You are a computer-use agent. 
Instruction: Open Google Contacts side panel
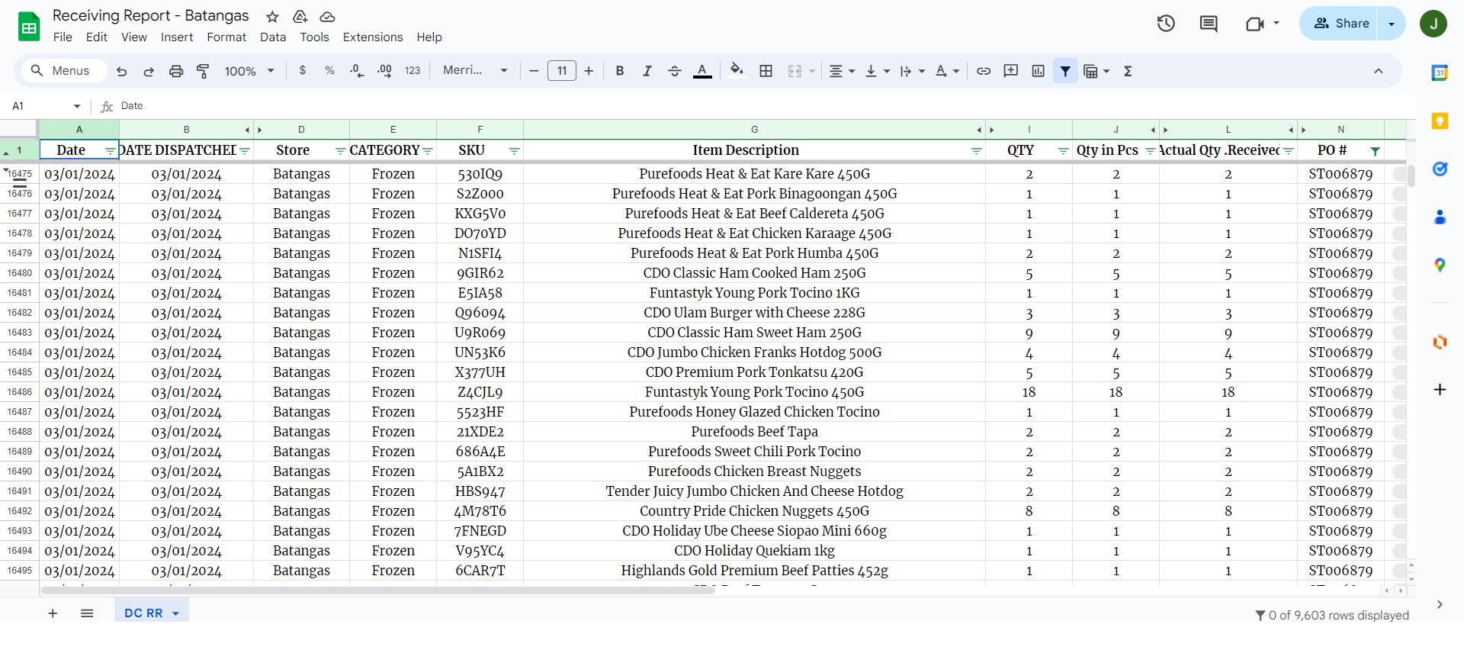[x=1440, y=217]
